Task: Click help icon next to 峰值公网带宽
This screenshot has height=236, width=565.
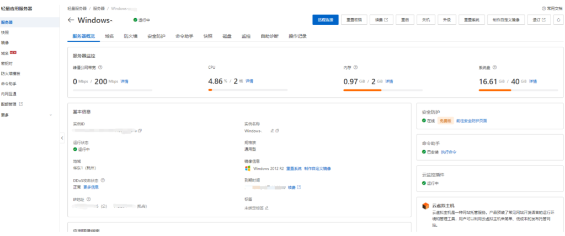Action: (x=100, y=67)
